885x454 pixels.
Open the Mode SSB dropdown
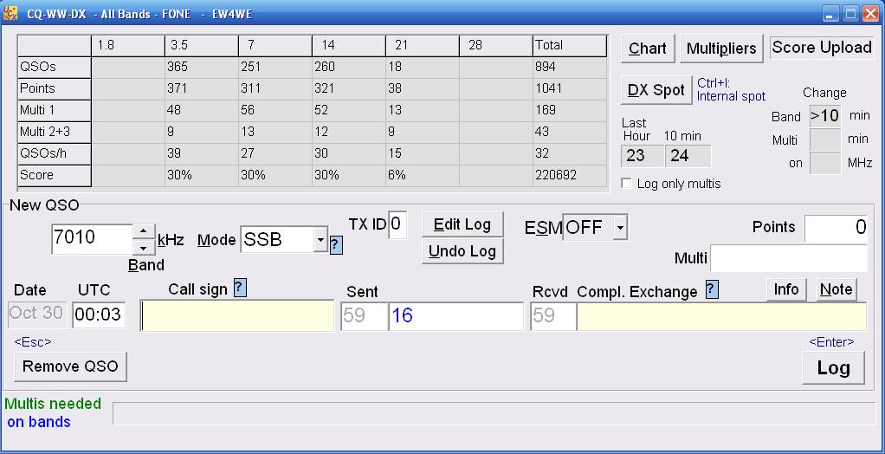coord(320,239)
